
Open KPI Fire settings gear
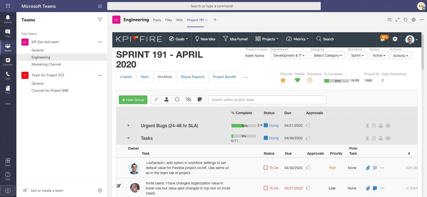pos(395,39)
